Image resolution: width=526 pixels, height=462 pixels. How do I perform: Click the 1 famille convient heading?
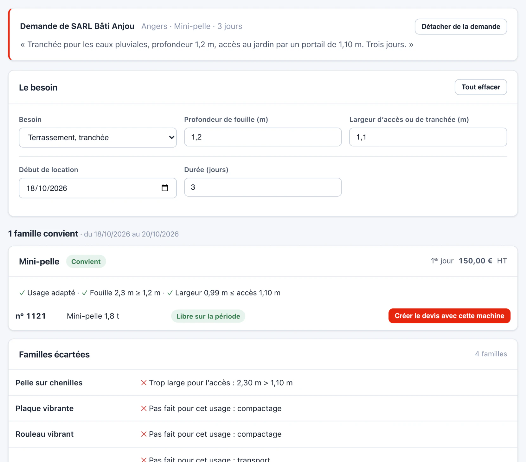point(43,234)
